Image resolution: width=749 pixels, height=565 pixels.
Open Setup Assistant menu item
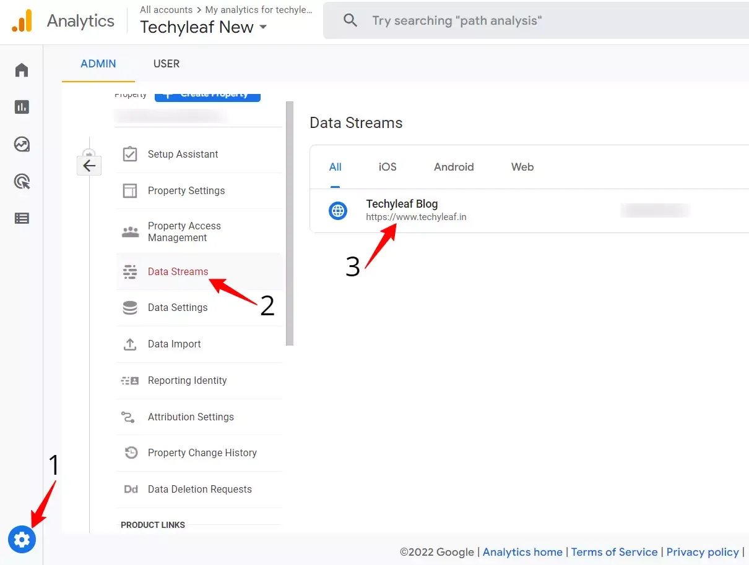199,154
